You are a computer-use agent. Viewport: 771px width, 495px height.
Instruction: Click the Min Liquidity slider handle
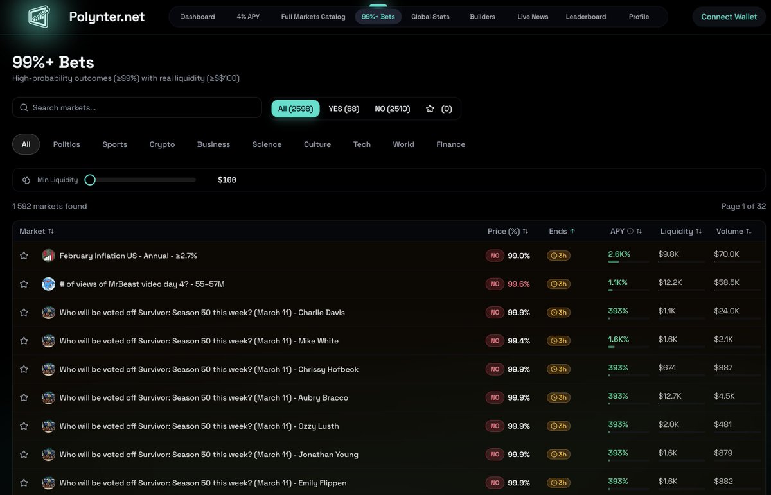90,180
